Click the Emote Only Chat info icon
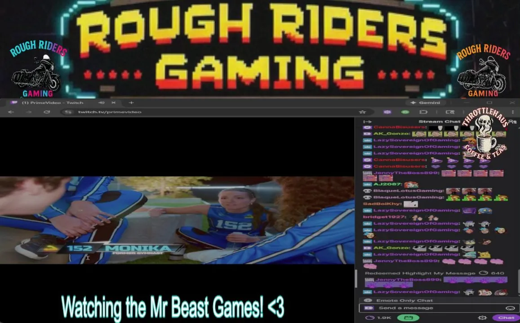The width and height of the screenshot is (520, 323). [x=368, y=300]
